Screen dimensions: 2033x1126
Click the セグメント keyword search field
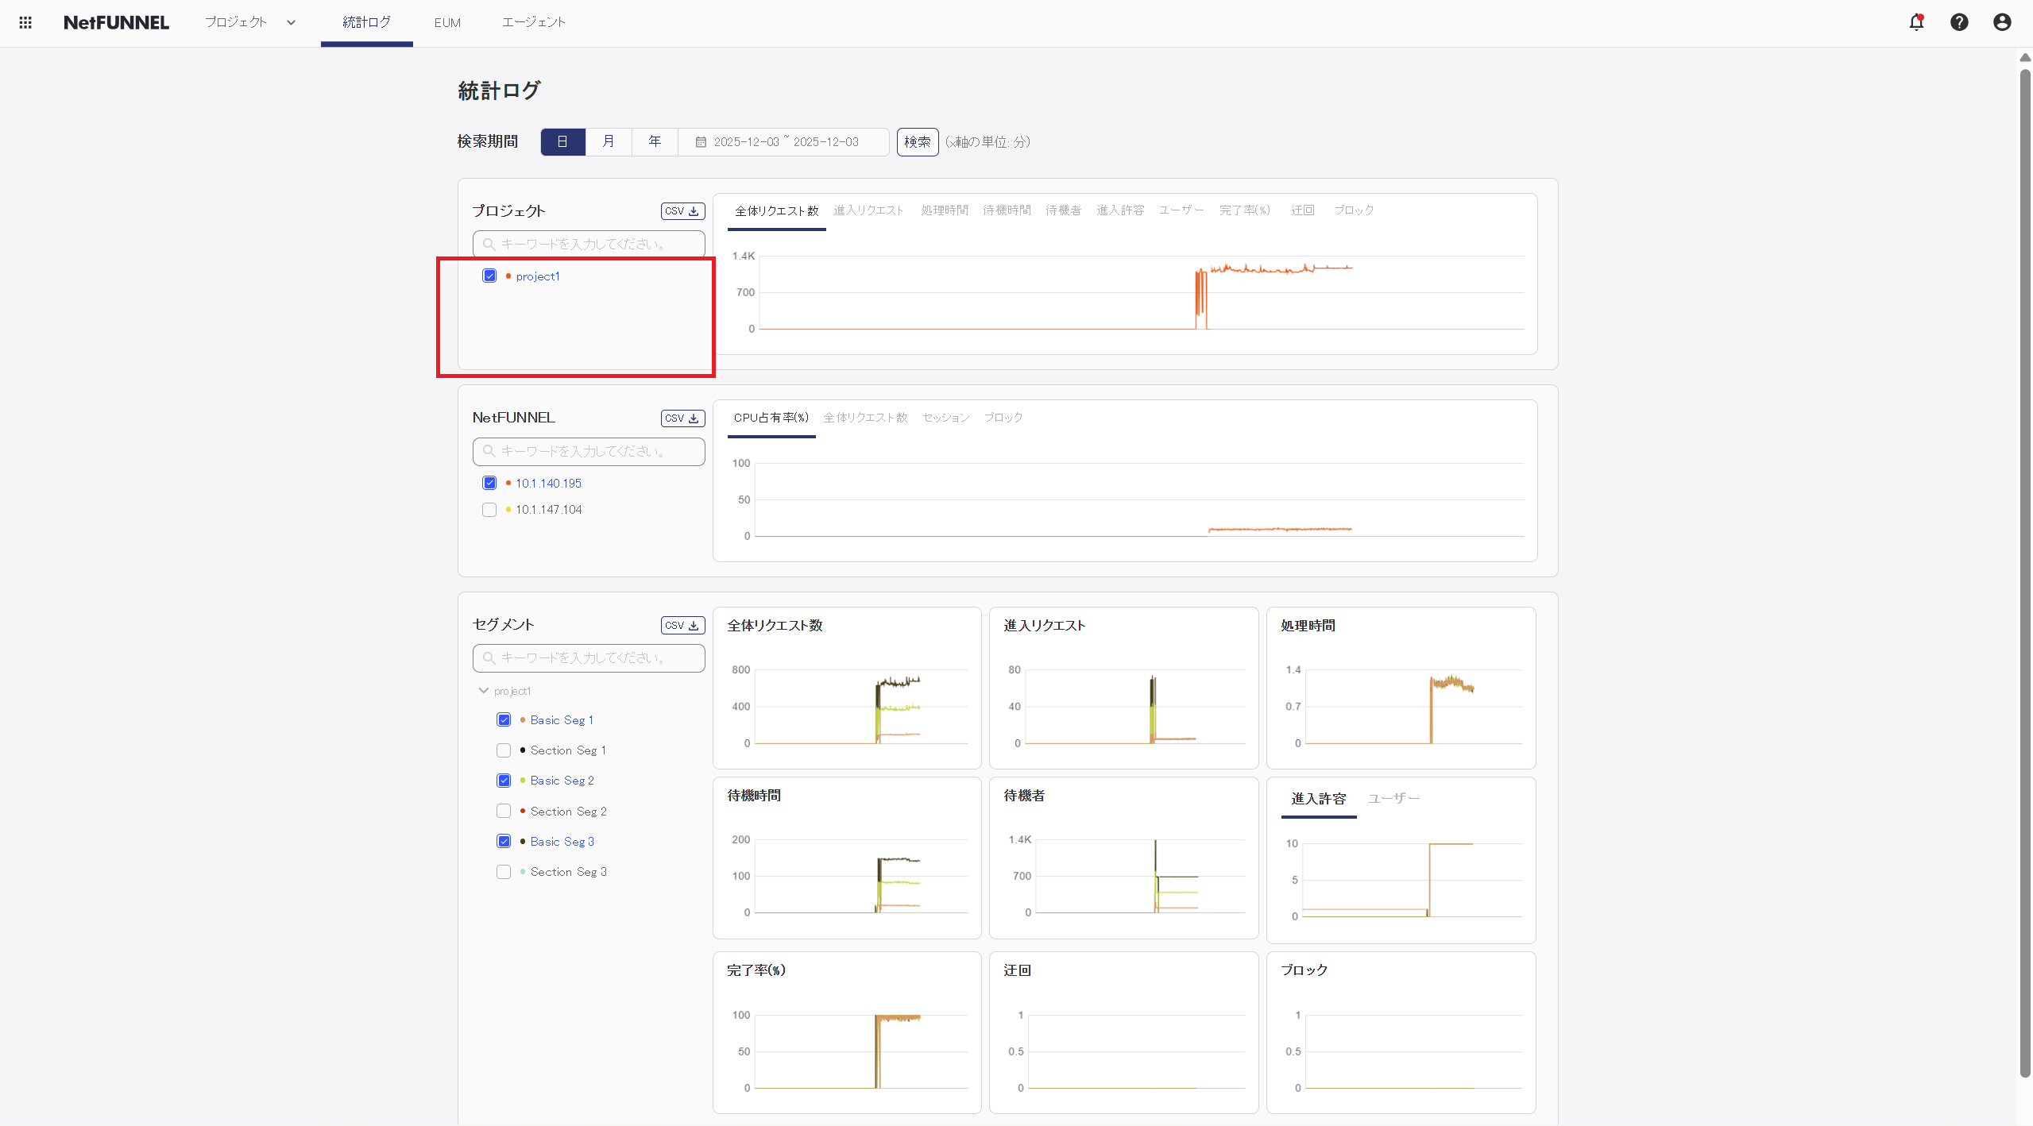tap(589, 658)
